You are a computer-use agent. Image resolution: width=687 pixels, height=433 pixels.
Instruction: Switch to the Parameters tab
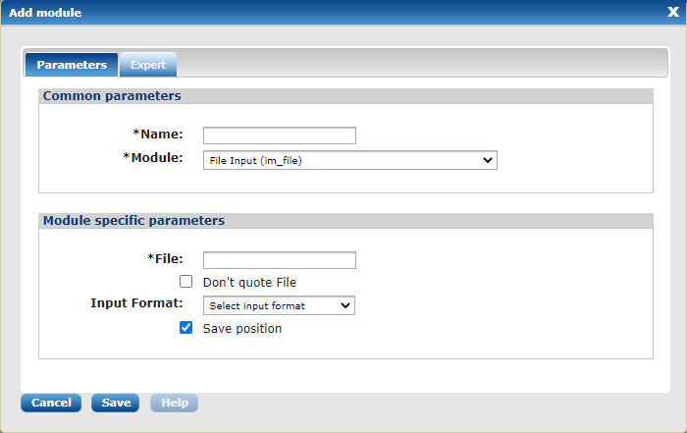click(x=72, y=65)
